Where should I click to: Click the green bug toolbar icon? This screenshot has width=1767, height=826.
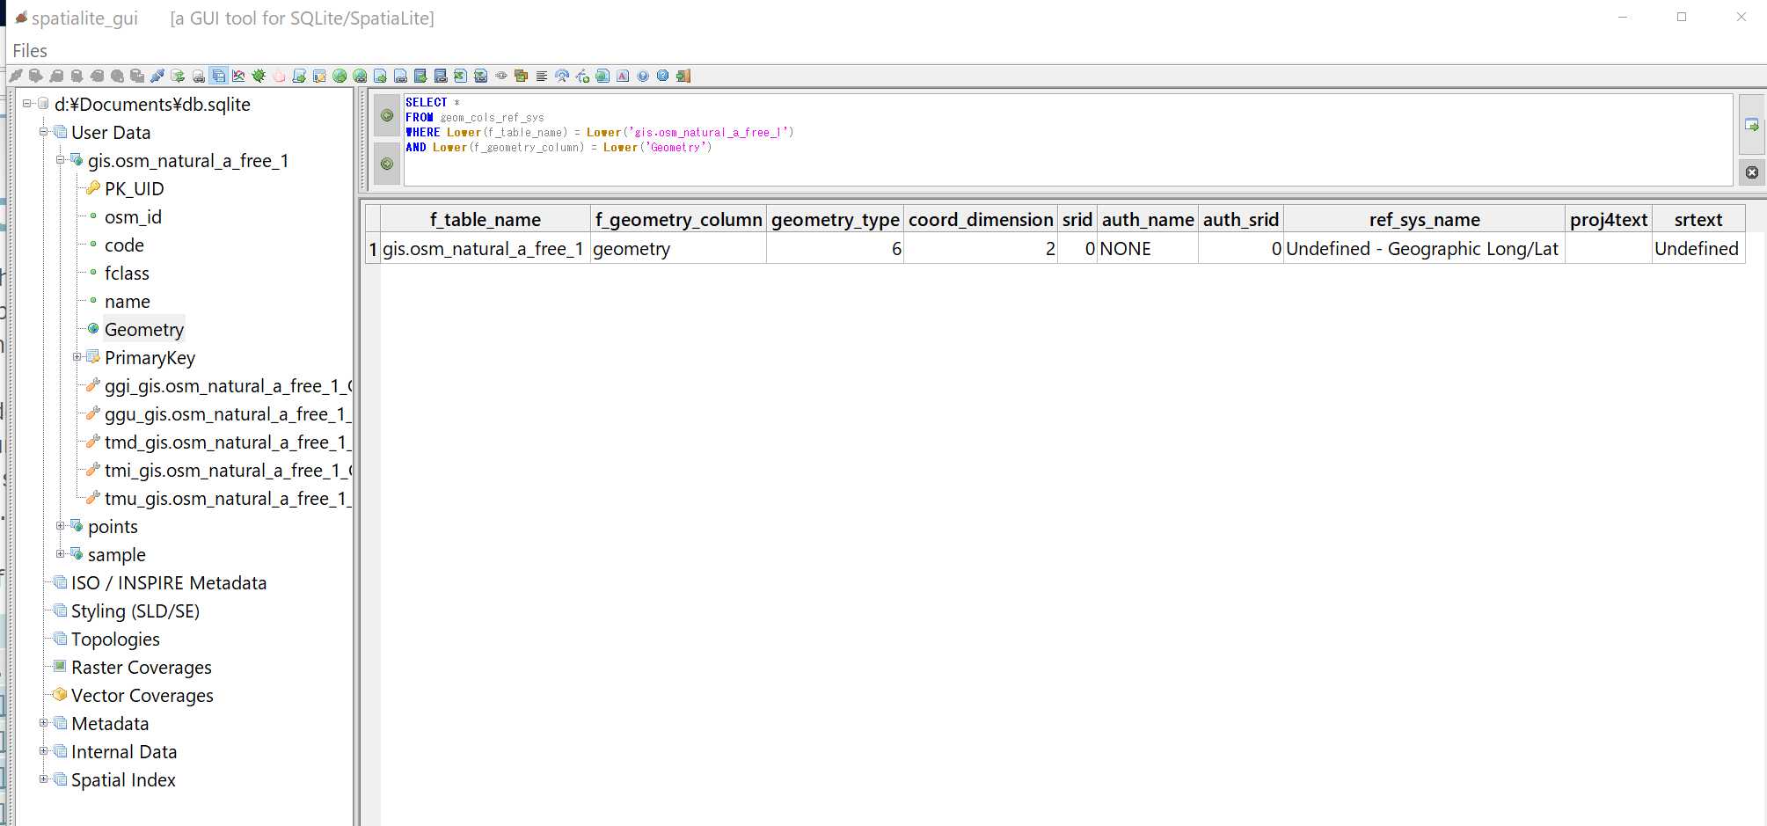259,77
